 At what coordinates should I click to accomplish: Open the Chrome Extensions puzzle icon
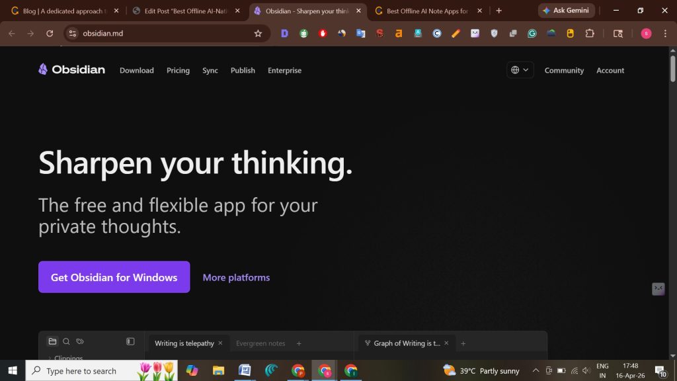click(590, 34)
